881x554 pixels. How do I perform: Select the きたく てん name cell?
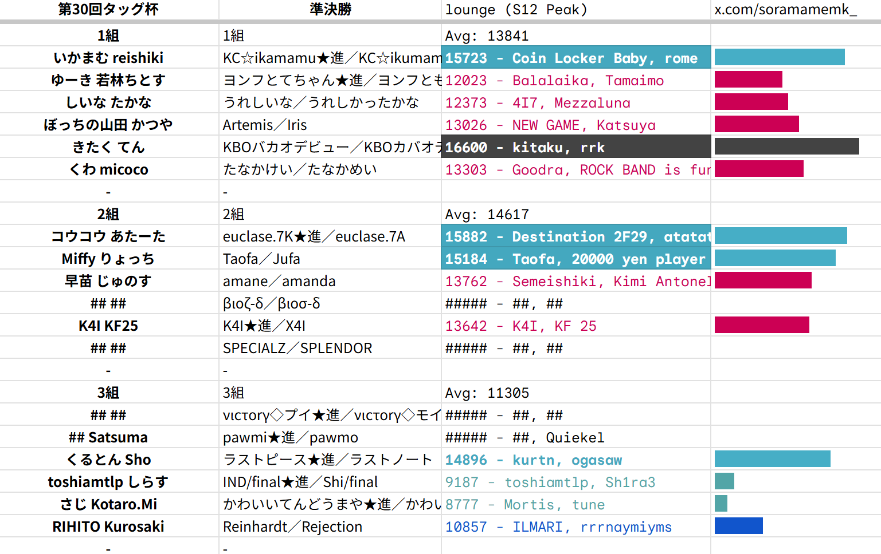click(x=109, y=147)
